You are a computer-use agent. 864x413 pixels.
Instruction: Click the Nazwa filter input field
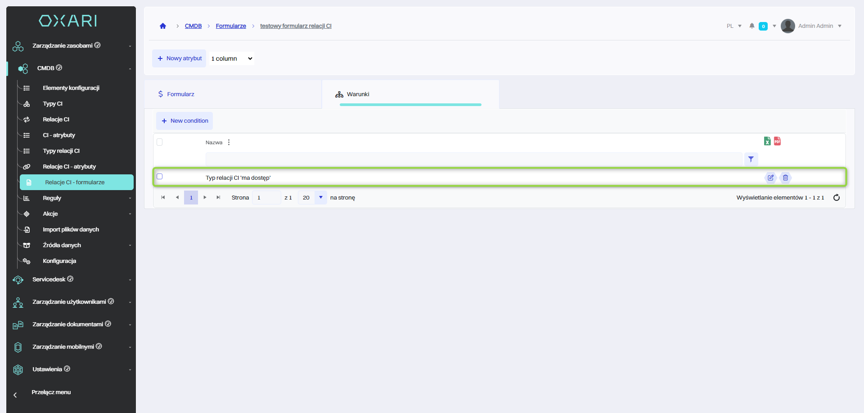point(473,159)
